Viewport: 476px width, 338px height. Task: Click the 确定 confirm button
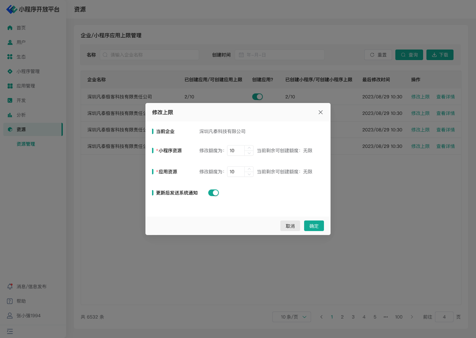click(x=314, y=226)
